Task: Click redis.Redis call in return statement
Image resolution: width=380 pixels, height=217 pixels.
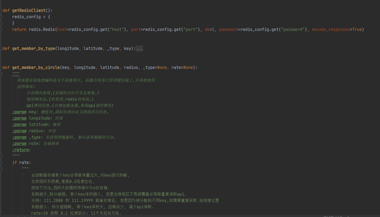Action: tap(42, 30)
